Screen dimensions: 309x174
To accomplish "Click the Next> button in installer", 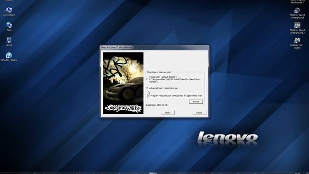I will [x=168, y=113].
